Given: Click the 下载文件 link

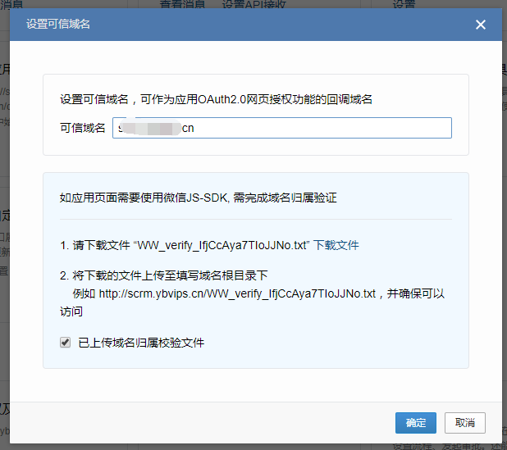Looking at the screenshot, I should [336, 245].
